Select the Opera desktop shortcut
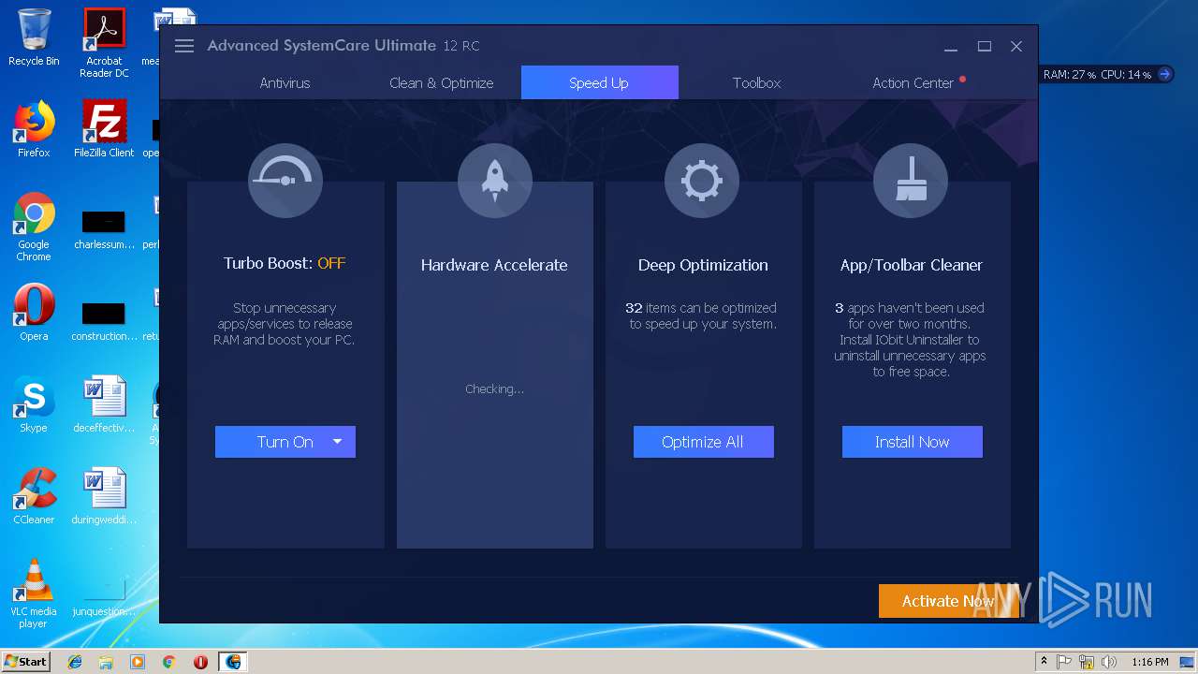 pos(34,313)
